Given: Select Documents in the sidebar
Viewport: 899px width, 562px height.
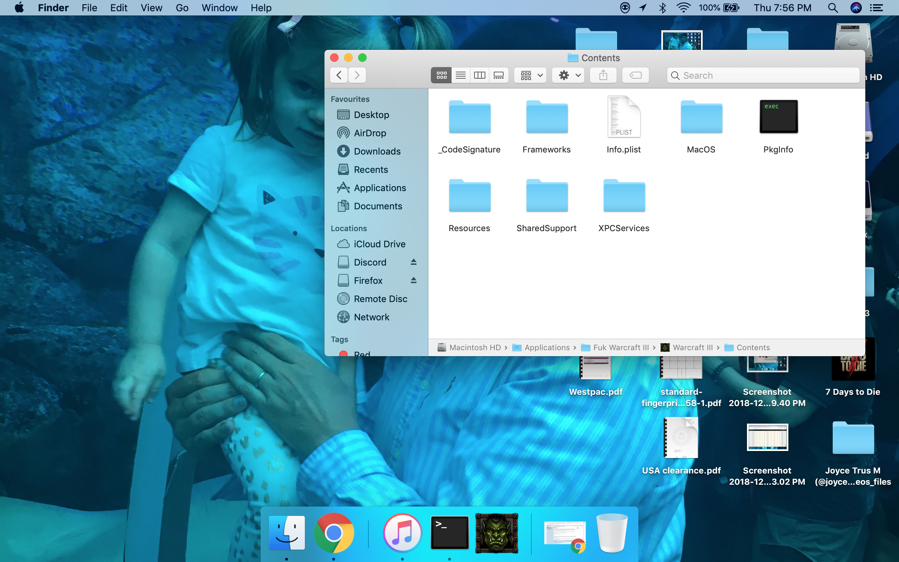Looking at the screenshot, I should (376, 206).
